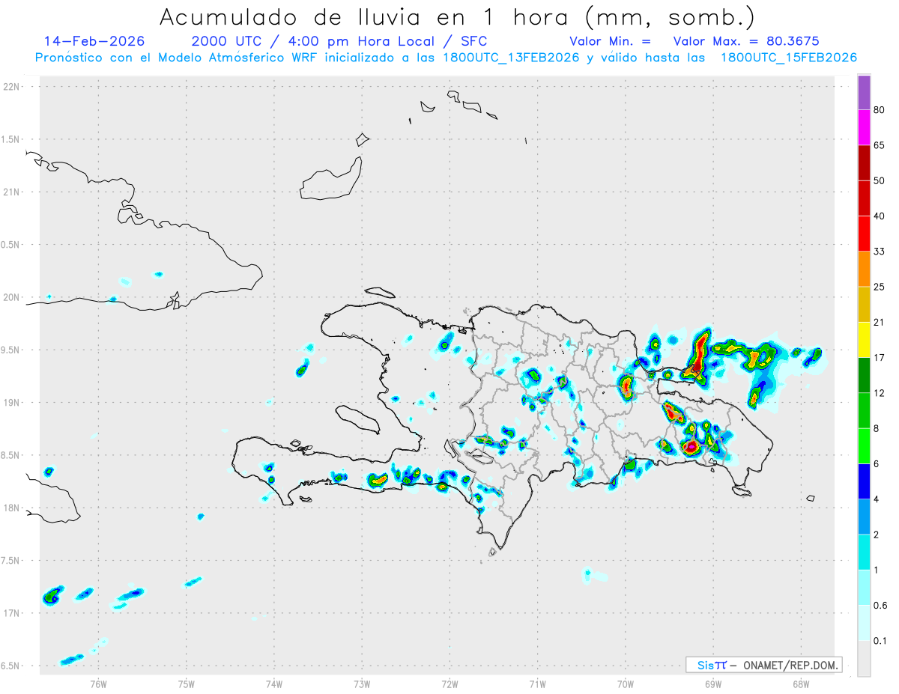The image size is (899, 694).
Task: Click the '18N' latitude axis label
Action: click(x=10, y=508)
